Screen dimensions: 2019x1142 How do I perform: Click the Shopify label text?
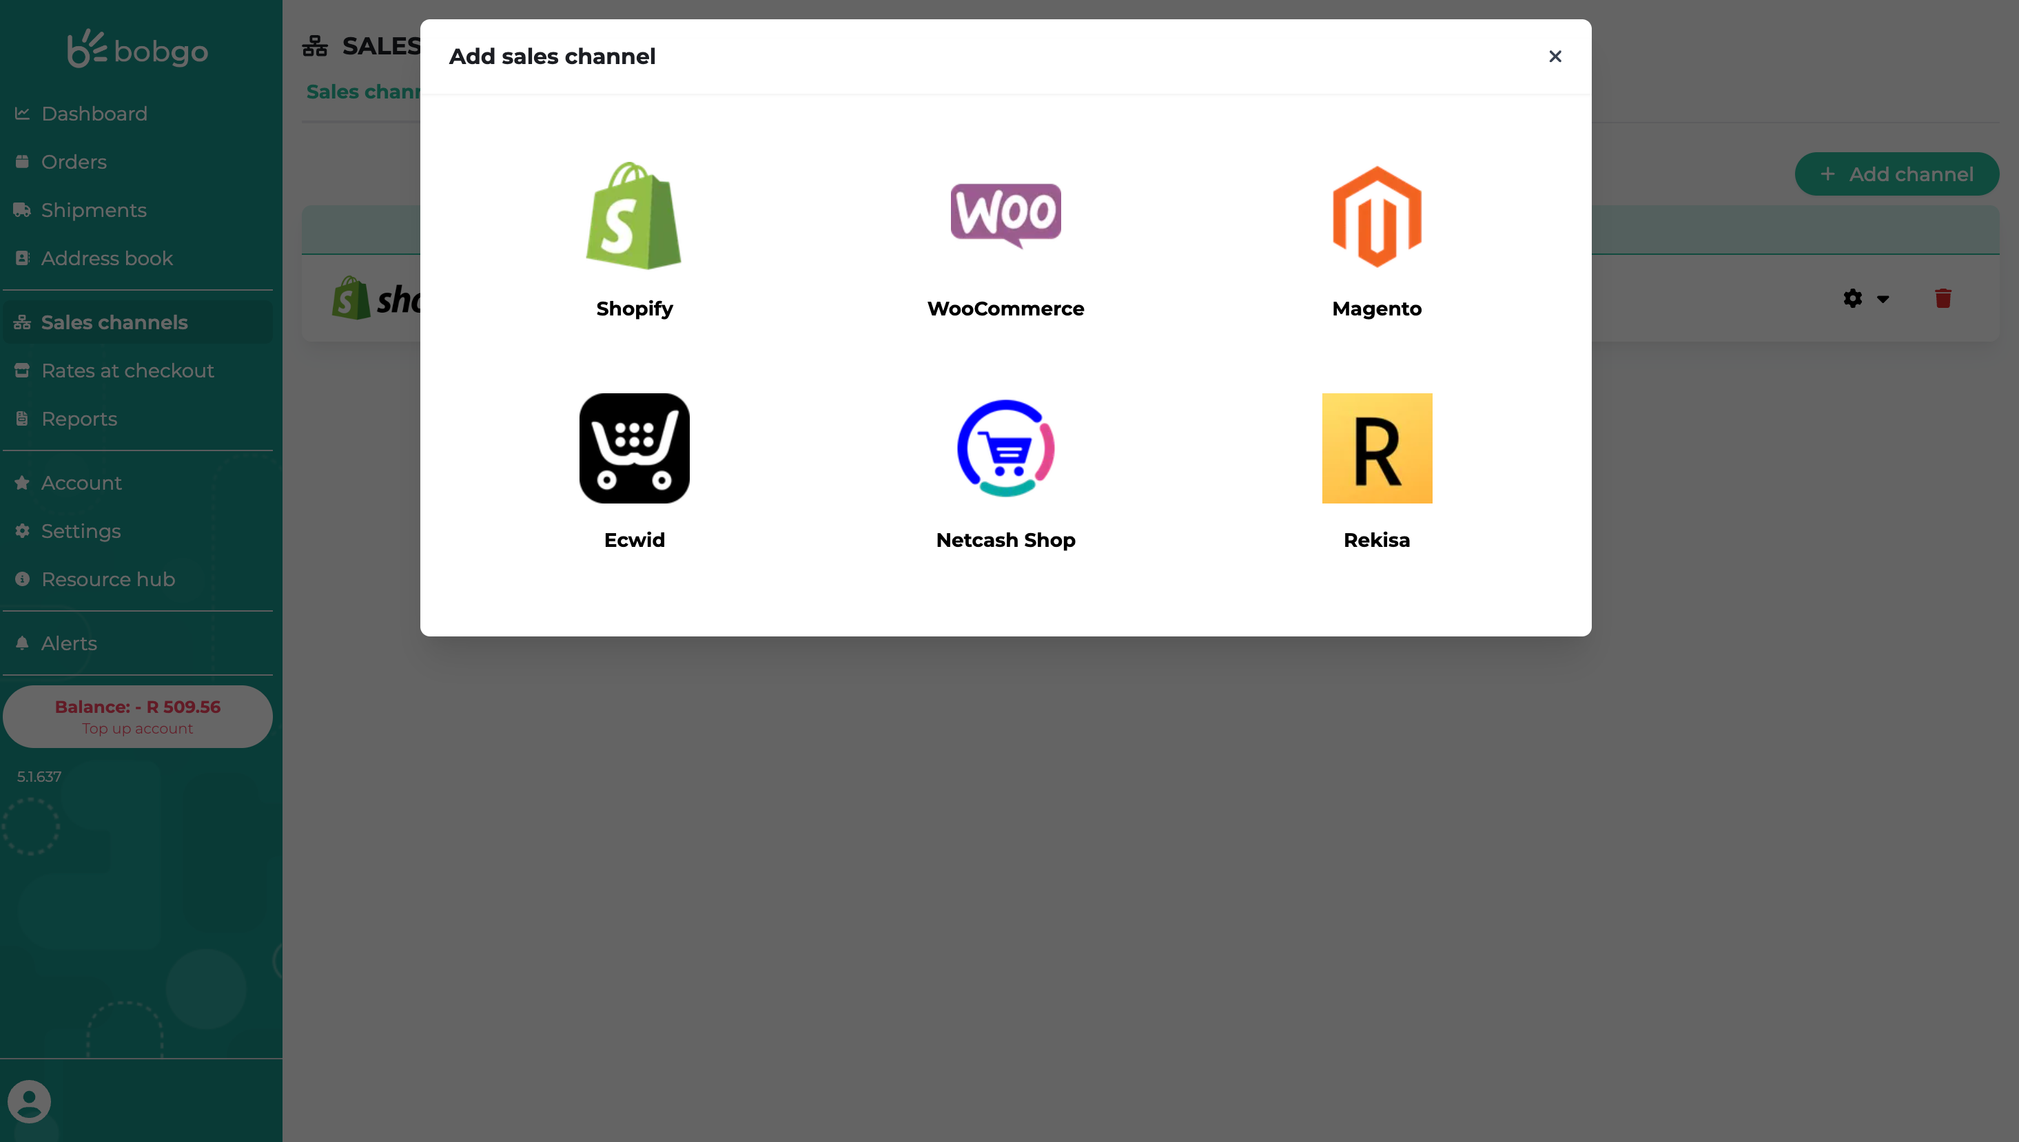(634, 309)
